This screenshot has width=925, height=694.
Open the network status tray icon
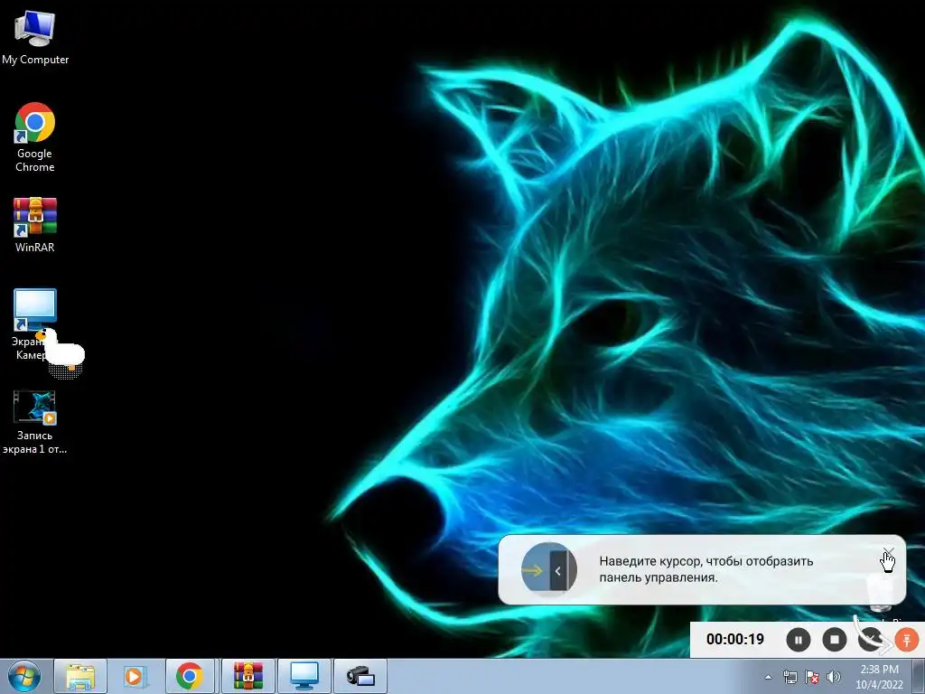[790, 677]
